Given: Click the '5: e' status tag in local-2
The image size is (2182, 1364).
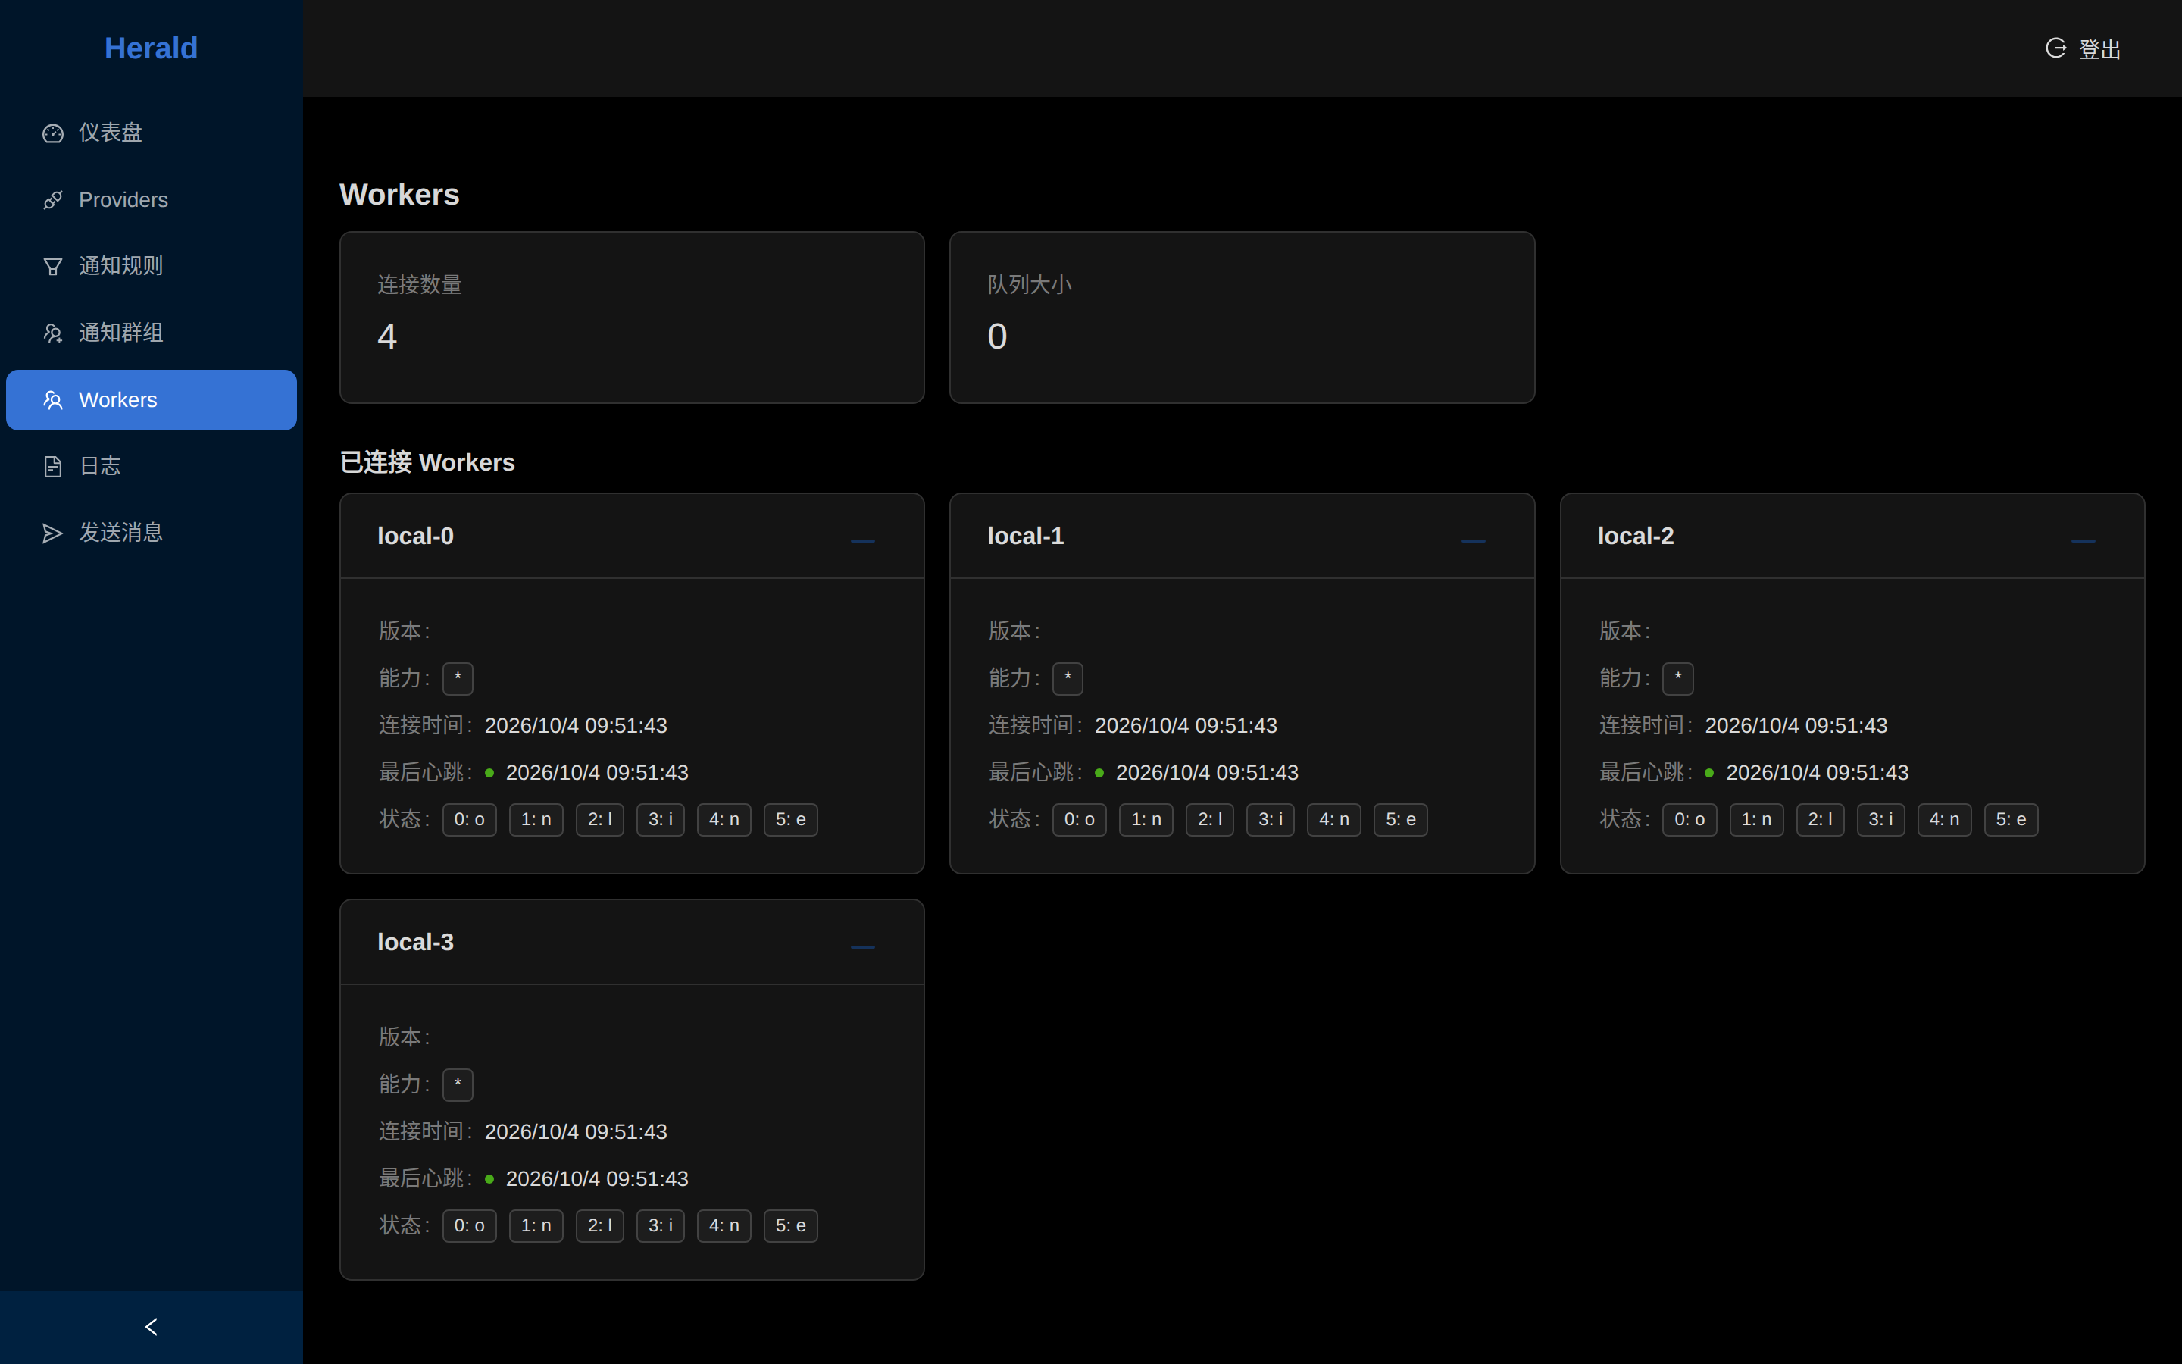Looking at the screenshot, I should click(x=2011, y=820).
